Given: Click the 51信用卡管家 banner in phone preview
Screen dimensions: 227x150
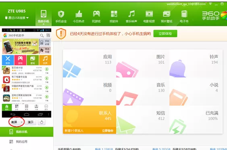Looking at the screenshot, I should 21,46.
